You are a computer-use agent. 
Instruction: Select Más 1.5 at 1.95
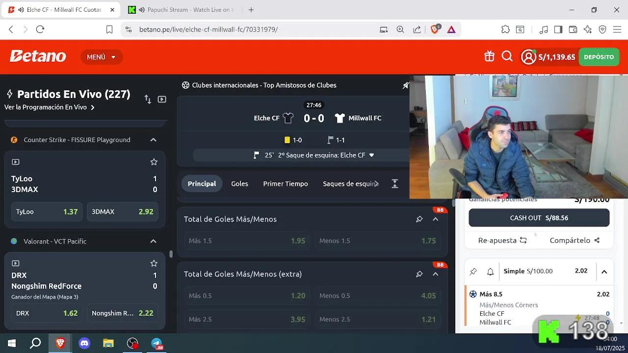coord(247,241)
